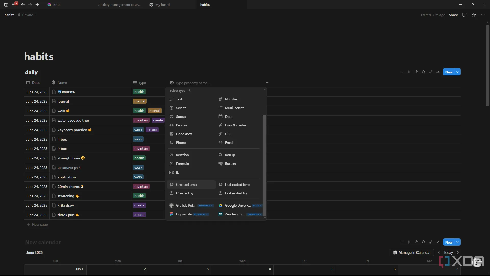Click the search icon in daily database toolbar
Screen dimensions: 490x276
(423, 72)
